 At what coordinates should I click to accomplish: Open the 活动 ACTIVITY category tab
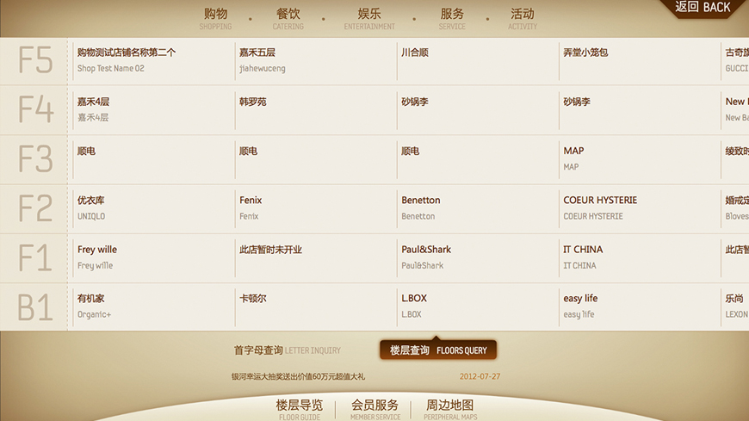tap(522, 19)
